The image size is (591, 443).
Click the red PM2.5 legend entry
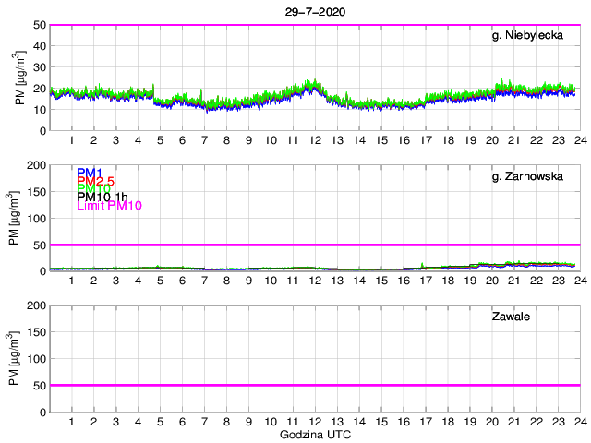pos(96,181)
